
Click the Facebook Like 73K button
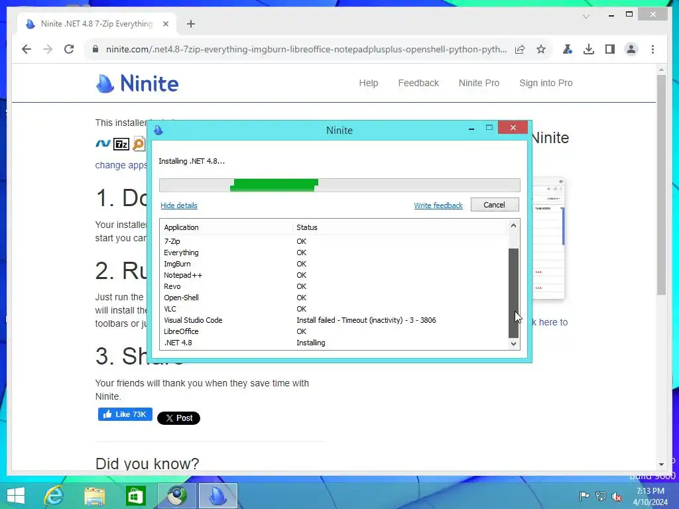click(x=125, y=414)
